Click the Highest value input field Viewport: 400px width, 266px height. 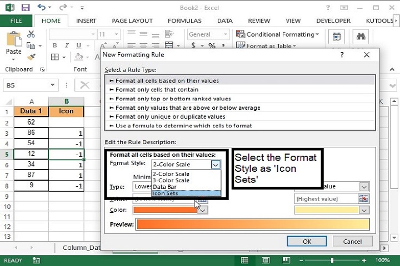point(326,199)
